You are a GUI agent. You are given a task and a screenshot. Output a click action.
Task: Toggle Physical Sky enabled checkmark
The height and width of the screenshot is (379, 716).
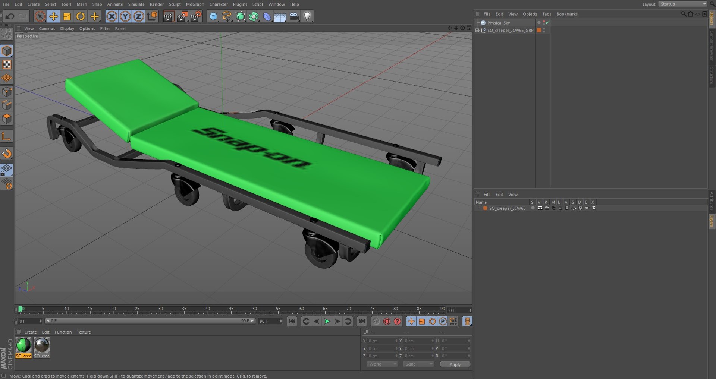547,23
